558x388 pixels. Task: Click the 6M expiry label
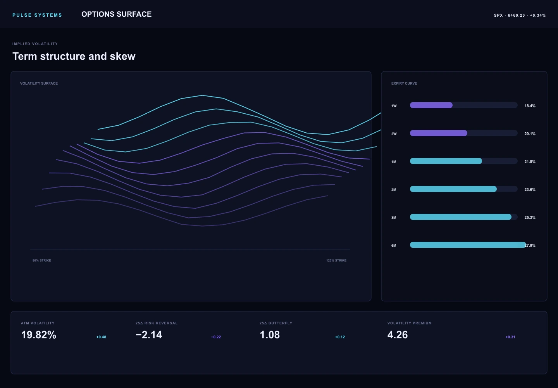tap(394, 246)
